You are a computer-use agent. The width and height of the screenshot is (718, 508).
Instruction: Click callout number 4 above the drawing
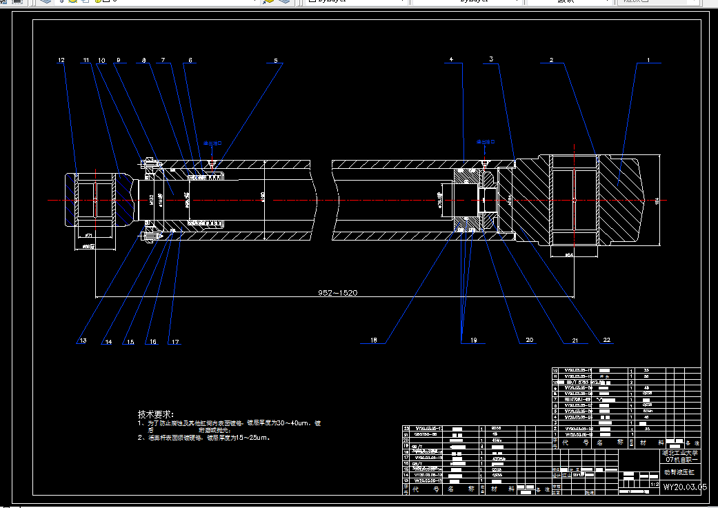click(451, 59)
